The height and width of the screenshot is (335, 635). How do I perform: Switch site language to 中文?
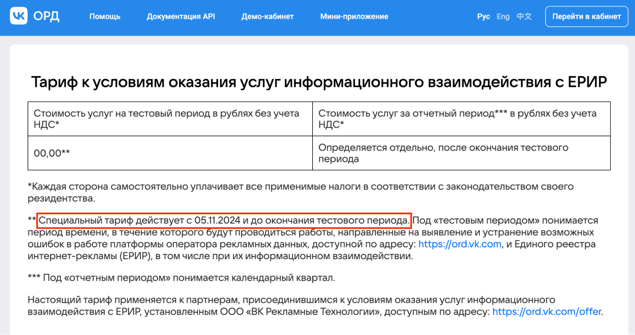(524, 16)
